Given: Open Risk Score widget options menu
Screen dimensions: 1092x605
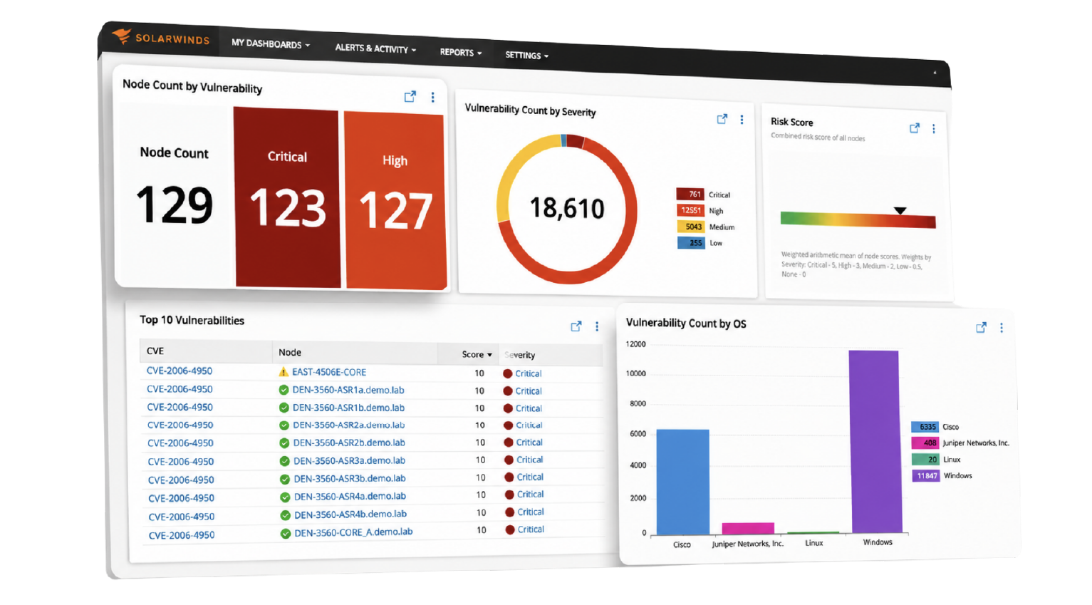Looking at the screenshot, I should pos(933,129).
